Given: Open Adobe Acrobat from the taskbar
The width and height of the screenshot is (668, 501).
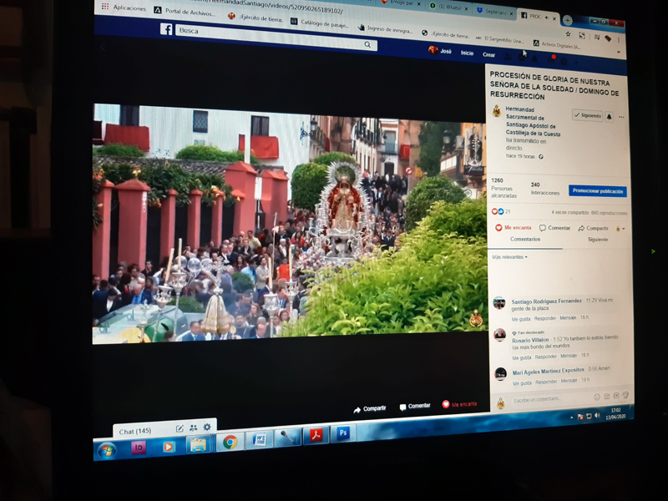Looking at the screenshot, I should 316,437.
